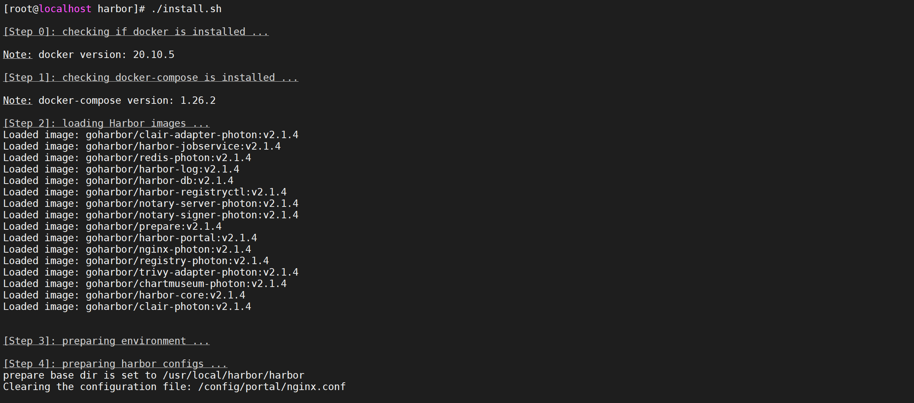This screenshot has width=914, height=403.
Task: Click the notary-server-photon image line
Action: point(151,204)
